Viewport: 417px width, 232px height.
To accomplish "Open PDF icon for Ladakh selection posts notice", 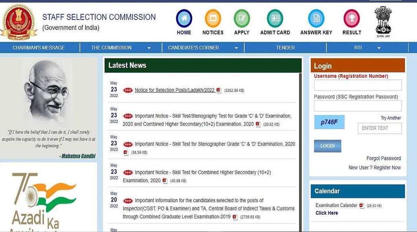I will point(219,90).
